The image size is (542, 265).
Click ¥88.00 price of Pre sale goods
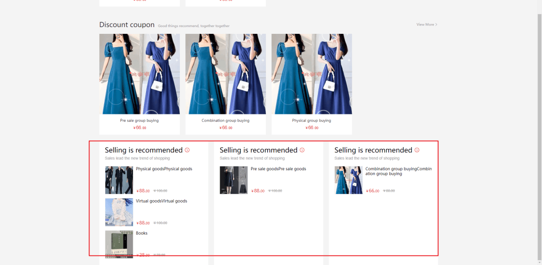point(258,191)
